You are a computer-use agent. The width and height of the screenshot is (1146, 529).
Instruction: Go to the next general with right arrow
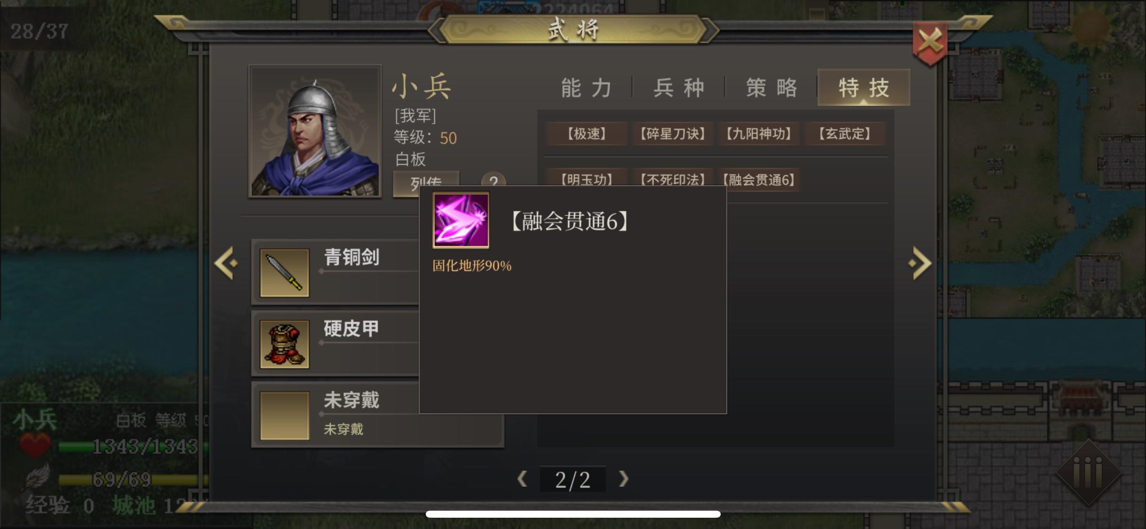[920, 263]
